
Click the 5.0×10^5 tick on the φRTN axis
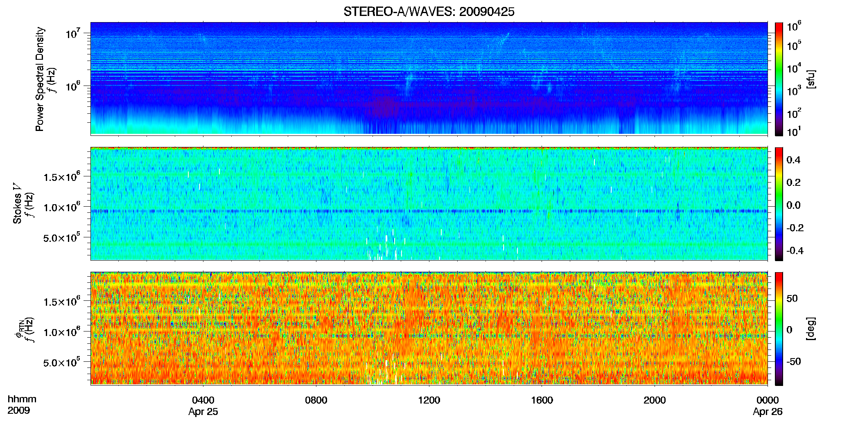[62, 362]
